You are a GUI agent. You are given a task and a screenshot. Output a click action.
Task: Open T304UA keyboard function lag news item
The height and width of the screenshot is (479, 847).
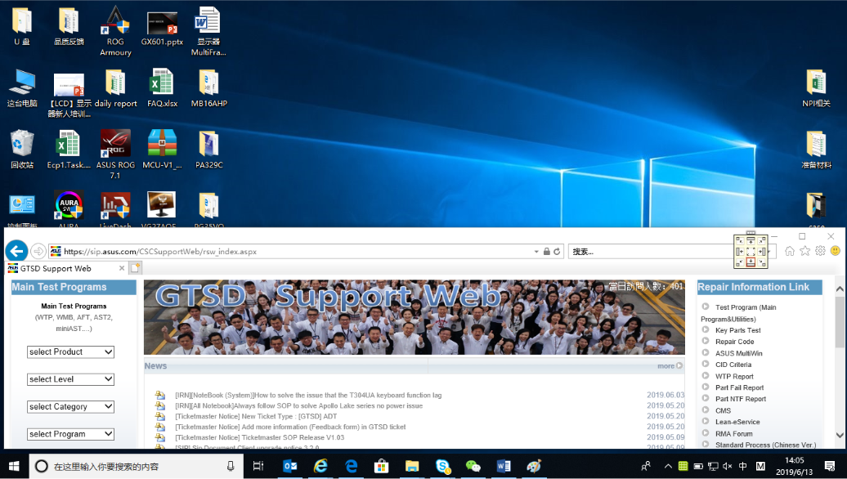tap(308, 396)
